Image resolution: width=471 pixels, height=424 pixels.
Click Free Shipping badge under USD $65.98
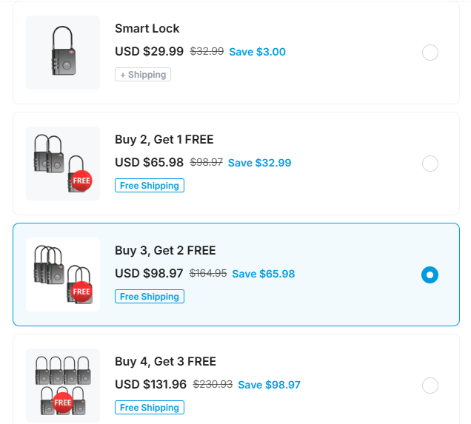[x=150, y=186]
